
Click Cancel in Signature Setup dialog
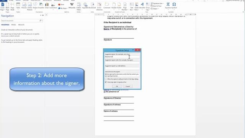[x=127, y=86]
